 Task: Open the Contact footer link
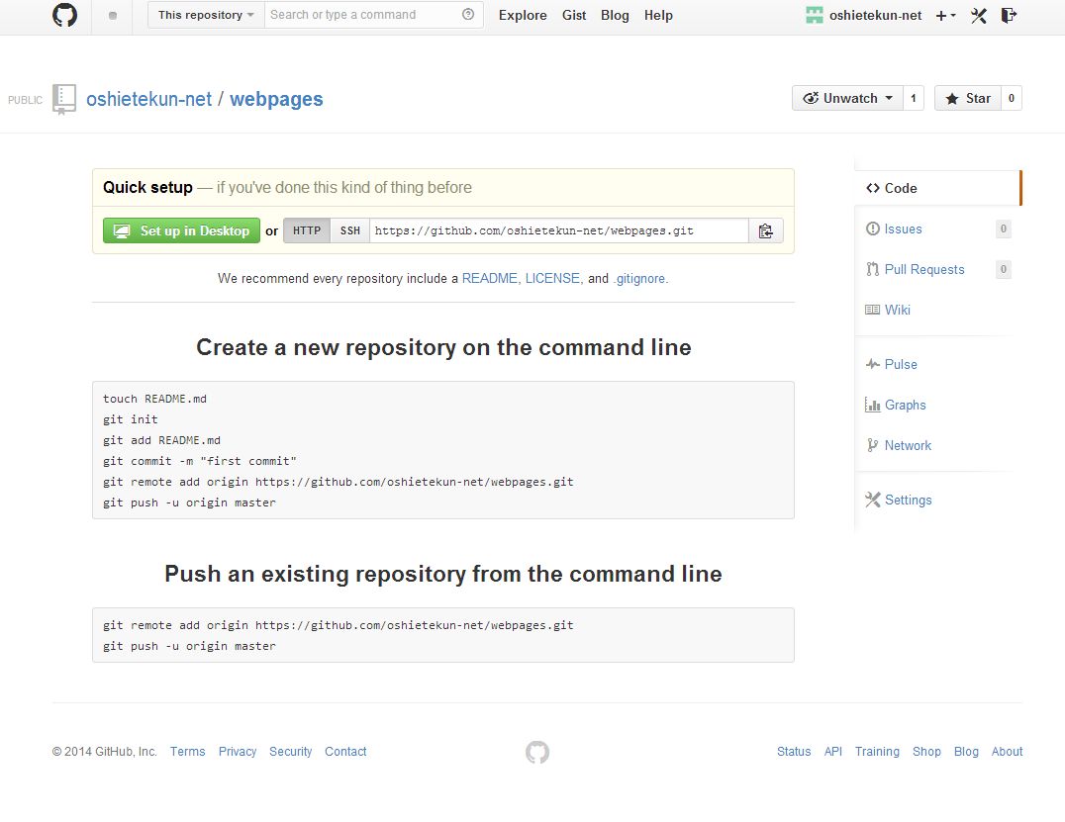(x=345, y=752)
